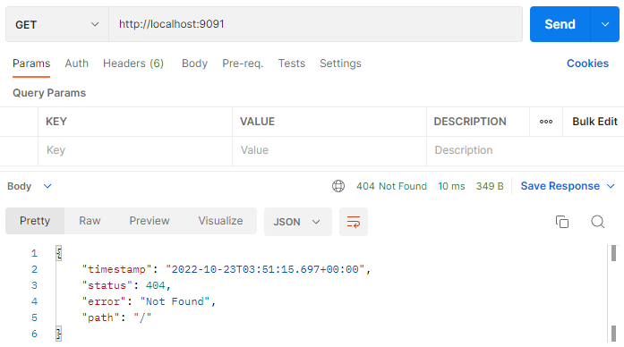Open the Tests tab

(x=292, y=63)
